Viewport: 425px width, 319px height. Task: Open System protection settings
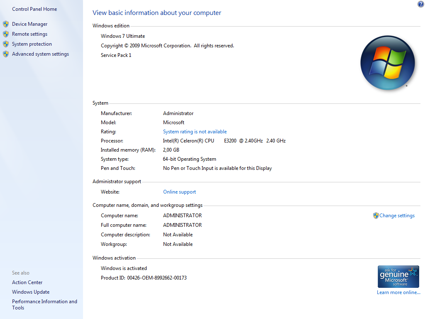pos(32,44)
